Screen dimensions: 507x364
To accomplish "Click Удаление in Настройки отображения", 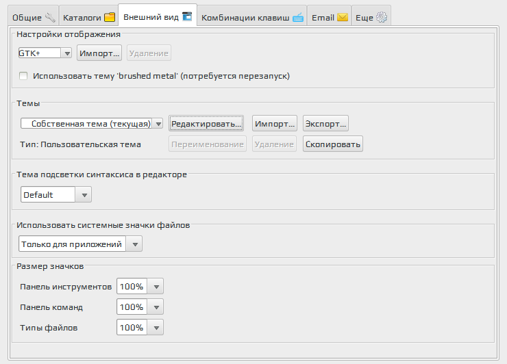I will [x=149, y=53].
